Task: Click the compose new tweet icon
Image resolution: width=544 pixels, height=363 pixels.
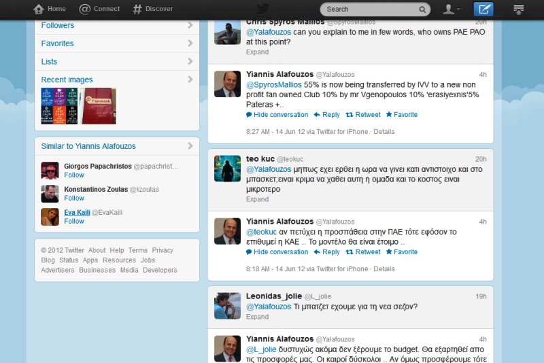Action: coord(483,9)
